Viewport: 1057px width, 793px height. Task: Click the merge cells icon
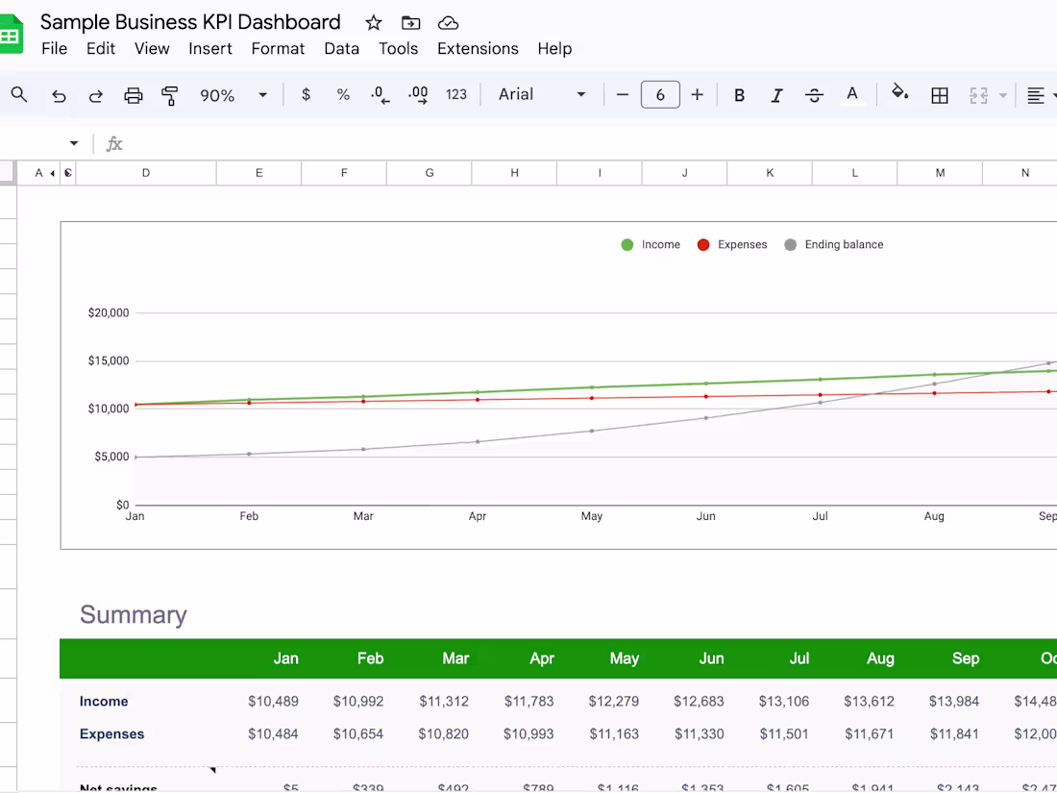[978, 96]
